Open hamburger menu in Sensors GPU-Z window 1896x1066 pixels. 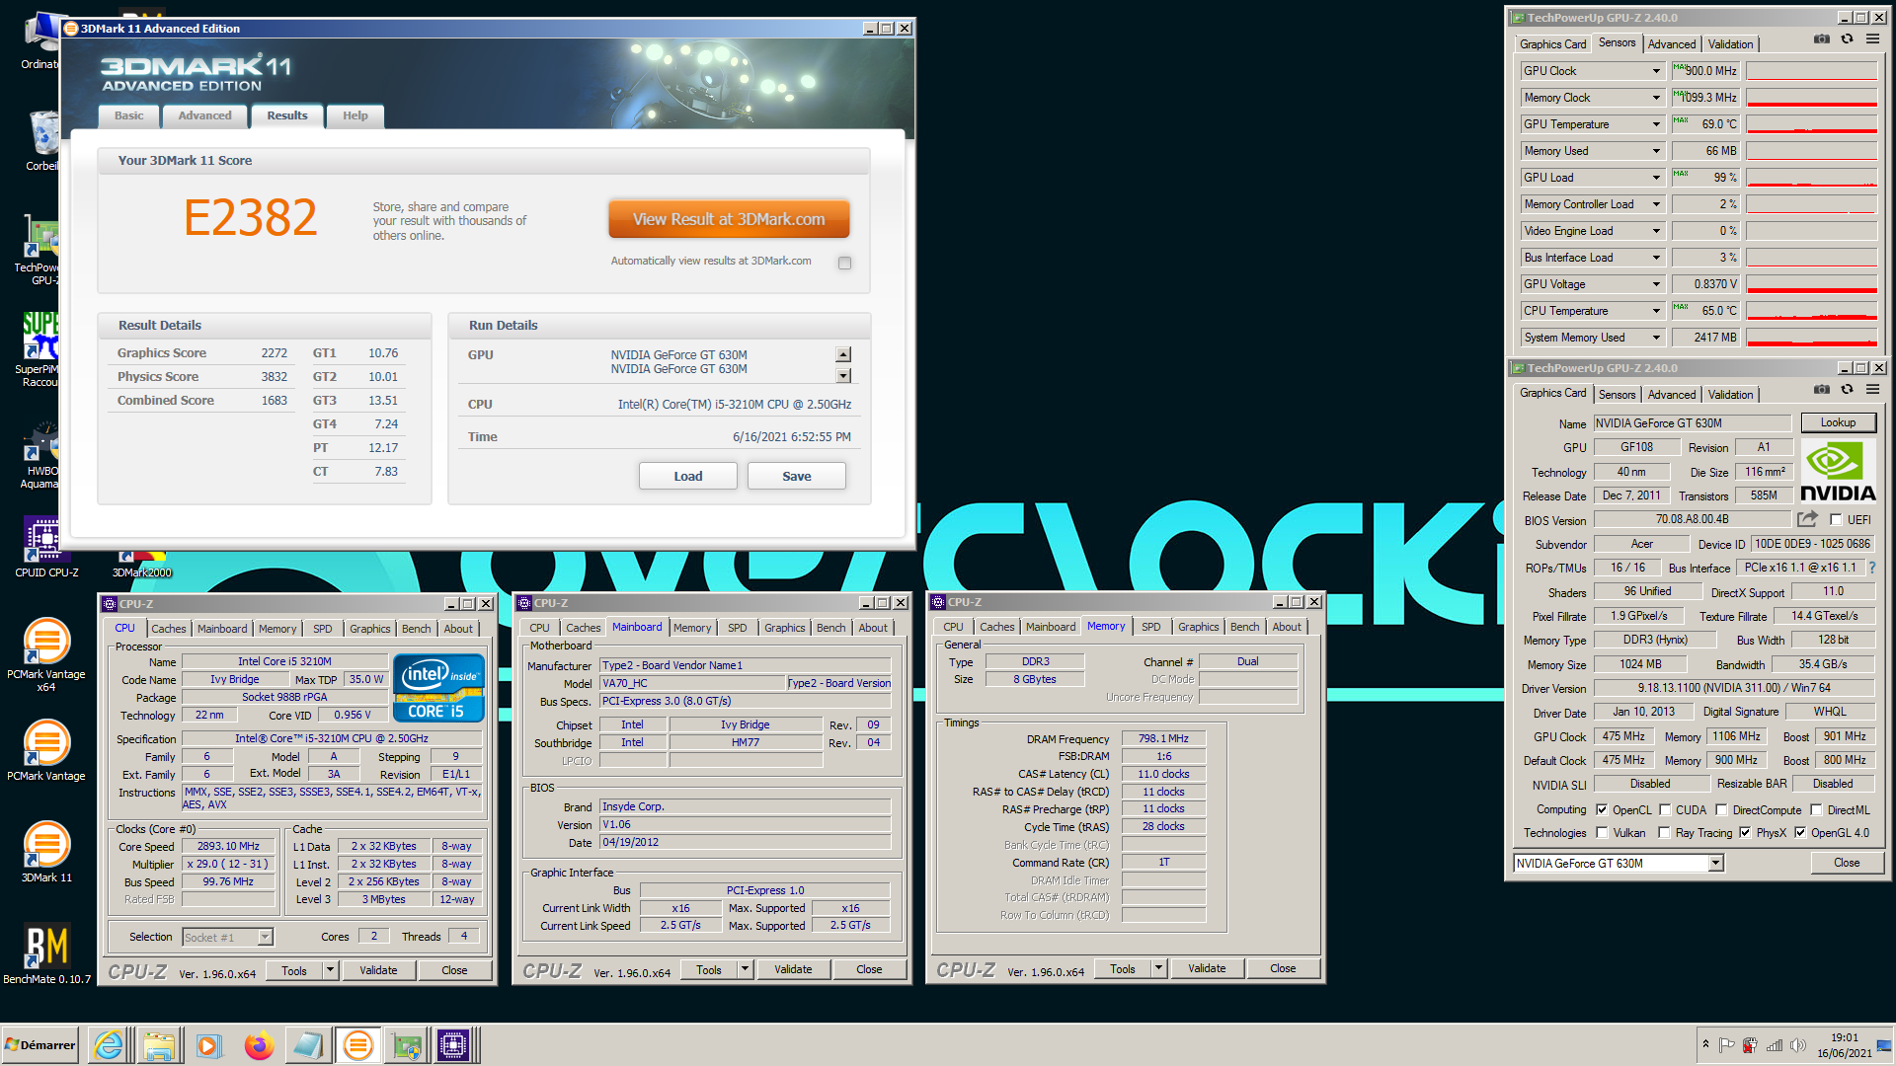1872,39
